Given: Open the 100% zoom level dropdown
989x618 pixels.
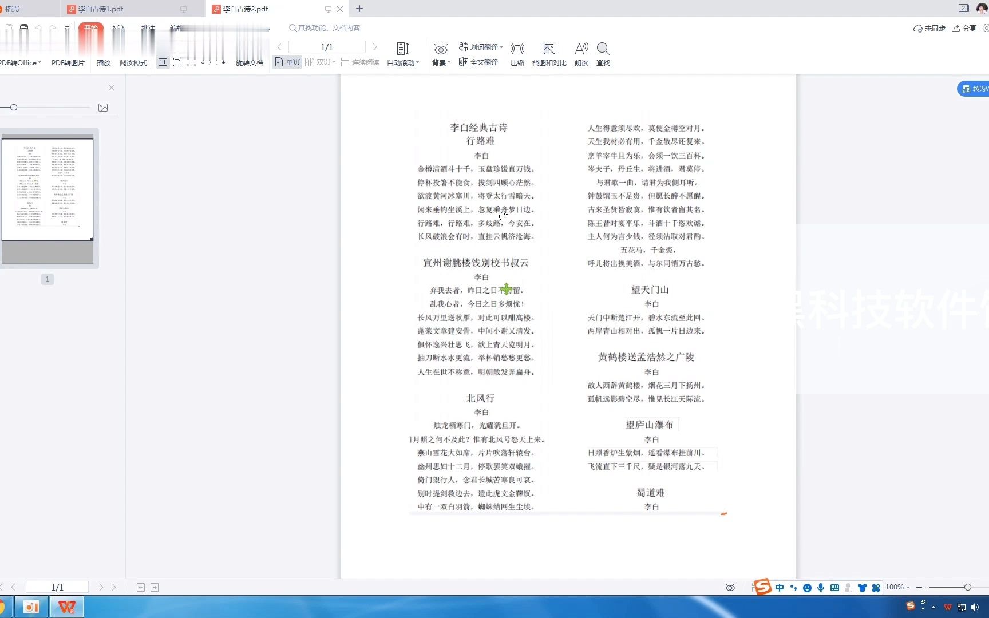Looking at the screenshot, I should click(897, 587).
